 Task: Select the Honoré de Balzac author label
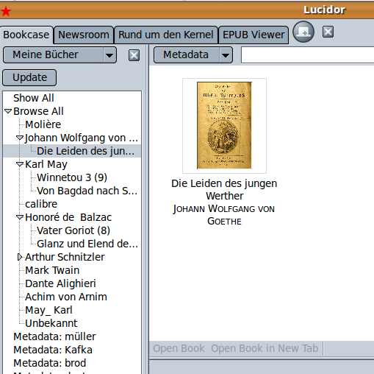click(x=68, y=217)
